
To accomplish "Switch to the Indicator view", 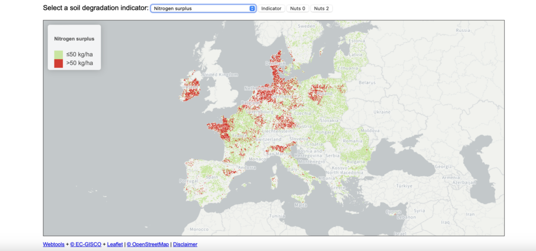I will click(x=271, y=8).
